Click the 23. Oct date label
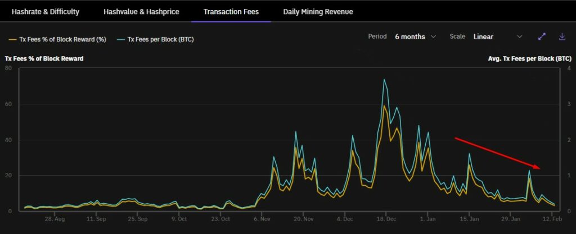This screenshot has width=576, height=234. point(220,219)
